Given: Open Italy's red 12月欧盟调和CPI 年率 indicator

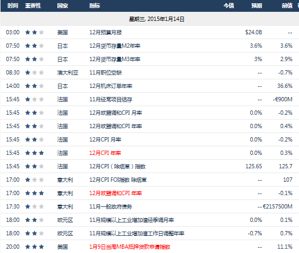Looking at the screenshot, I should (x=116, y=193).
